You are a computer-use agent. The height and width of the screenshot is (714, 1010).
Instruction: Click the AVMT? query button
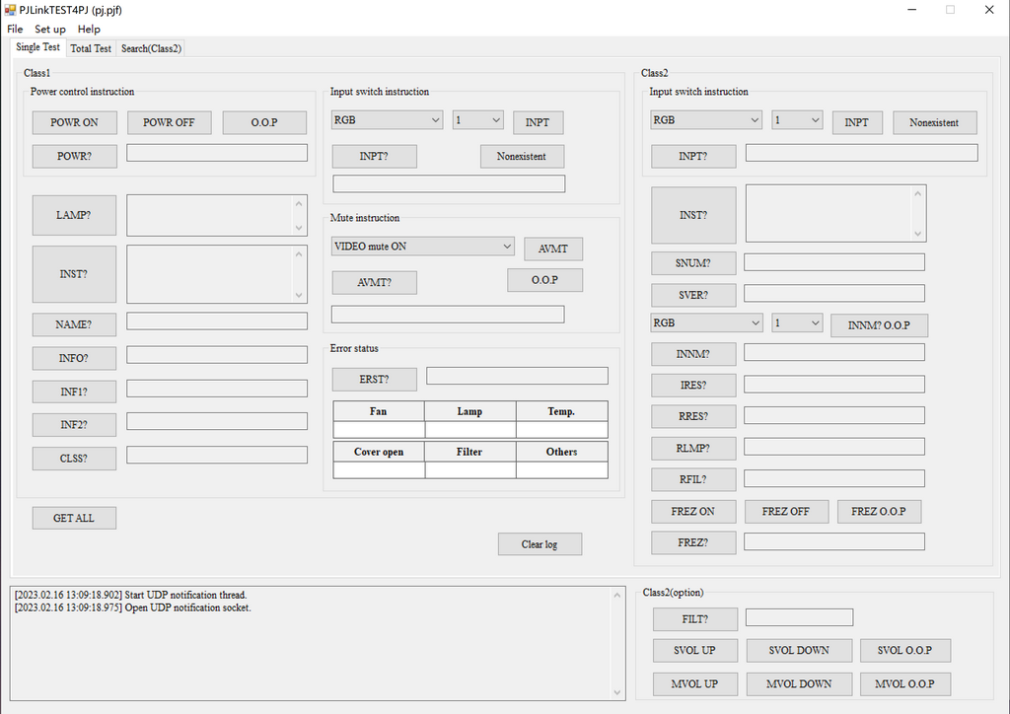374,282
